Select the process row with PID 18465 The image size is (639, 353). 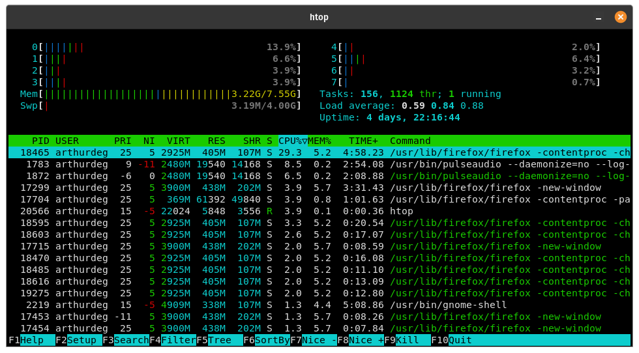(319, 152)
